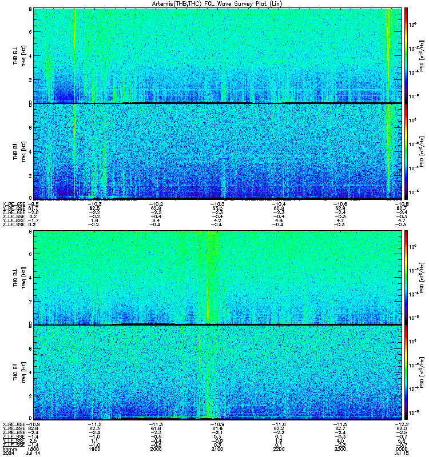Click the THC X_RE_GSE value '-11.0'
Viewport: 429px width, 457px height.
coord(279,424)
